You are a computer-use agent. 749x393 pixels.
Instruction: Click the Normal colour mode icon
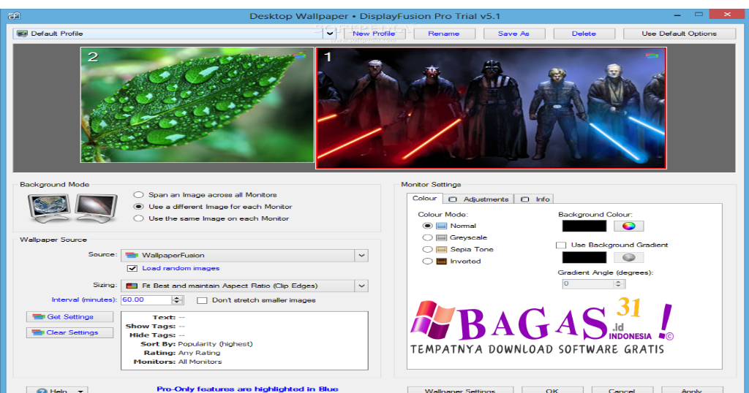(x=441, y=226)
